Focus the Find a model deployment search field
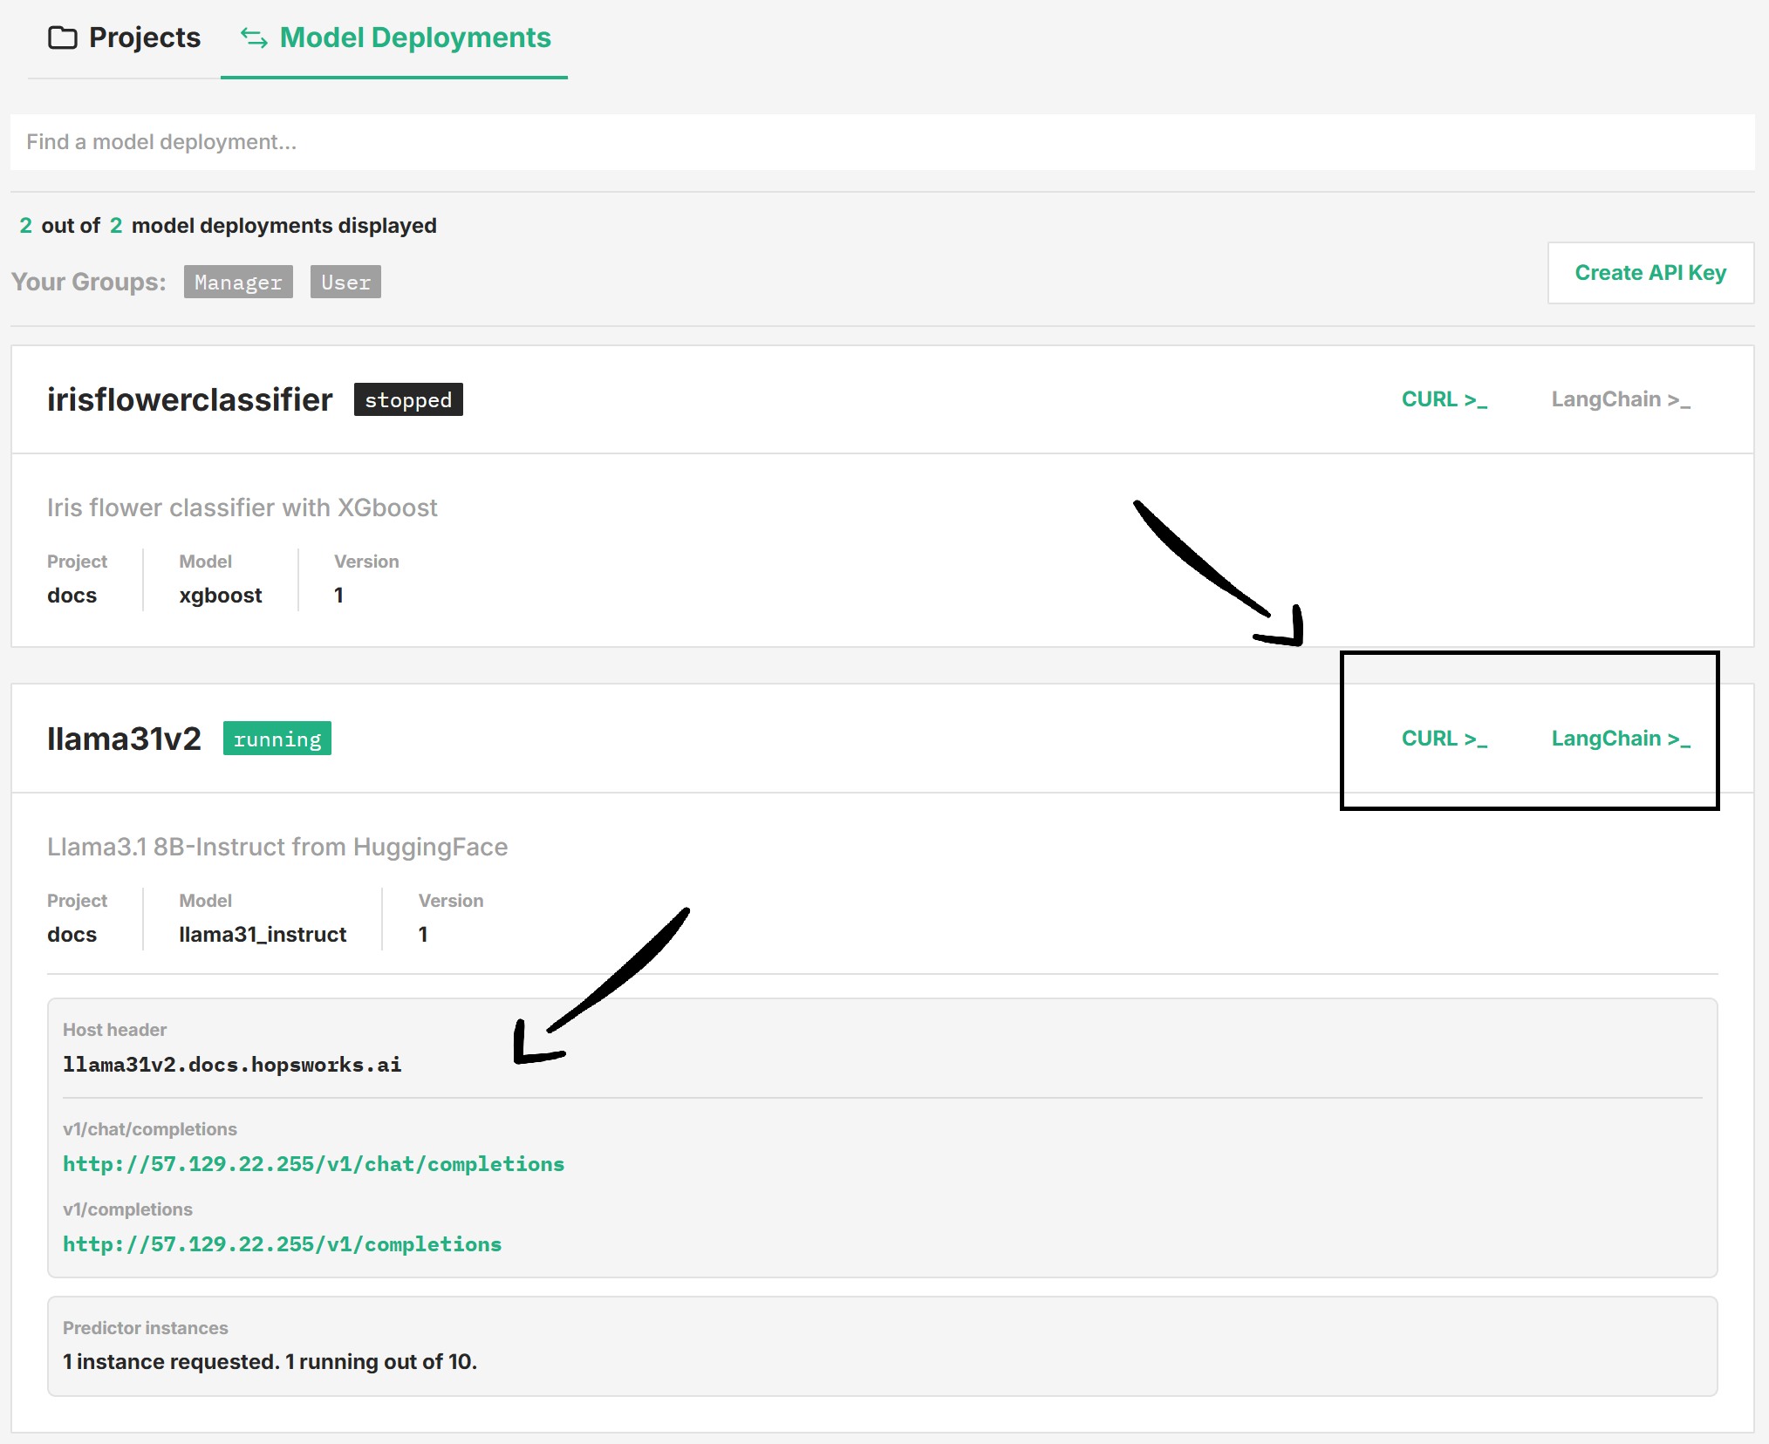 click(x=881, y=141)
